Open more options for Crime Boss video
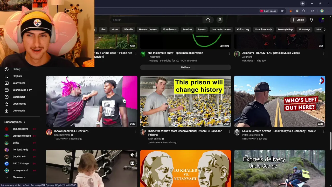The image size is (332, 187). coord(136,53)
